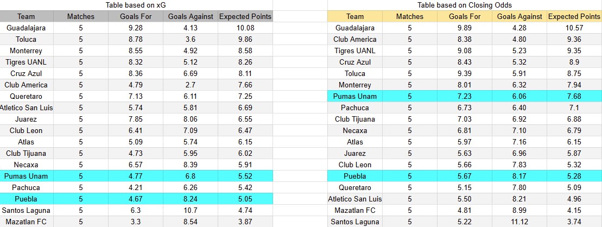Select the 'Matches' header in Closing Odds table
Viewport: 602px width, 227px height.
point(410,16)
